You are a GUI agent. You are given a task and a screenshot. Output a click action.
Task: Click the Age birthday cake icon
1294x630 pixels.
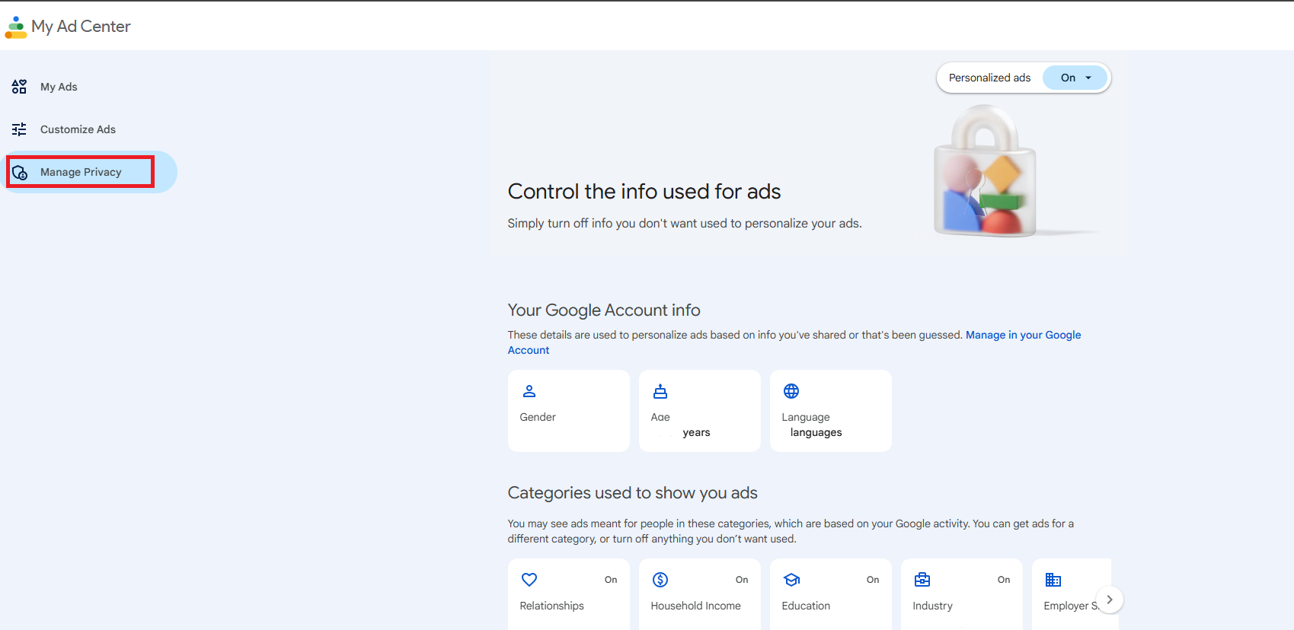(660, 391)
